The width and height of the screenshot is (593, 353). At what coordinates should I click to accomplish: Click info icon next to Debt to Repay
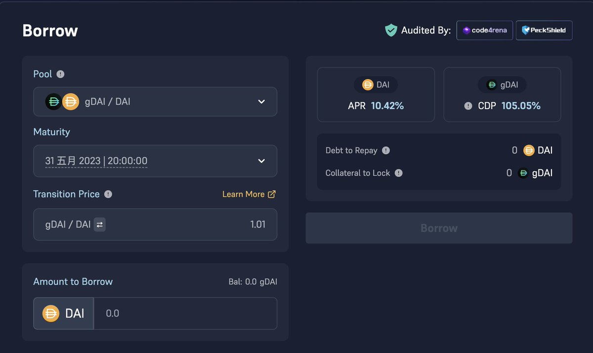click(x=386, y=150)
